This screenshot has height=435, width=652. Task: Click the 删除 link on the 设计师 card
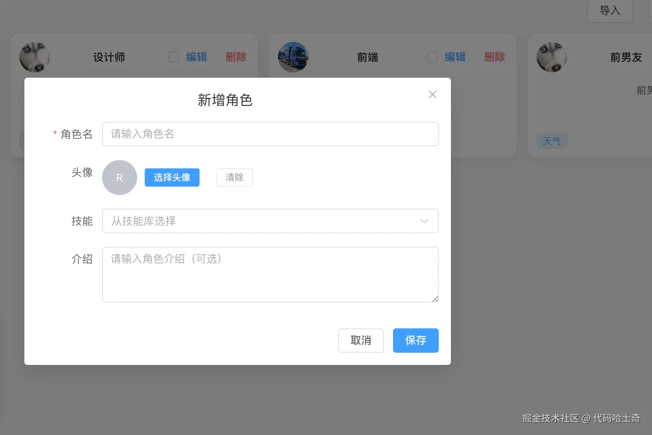tap(235, 57)
